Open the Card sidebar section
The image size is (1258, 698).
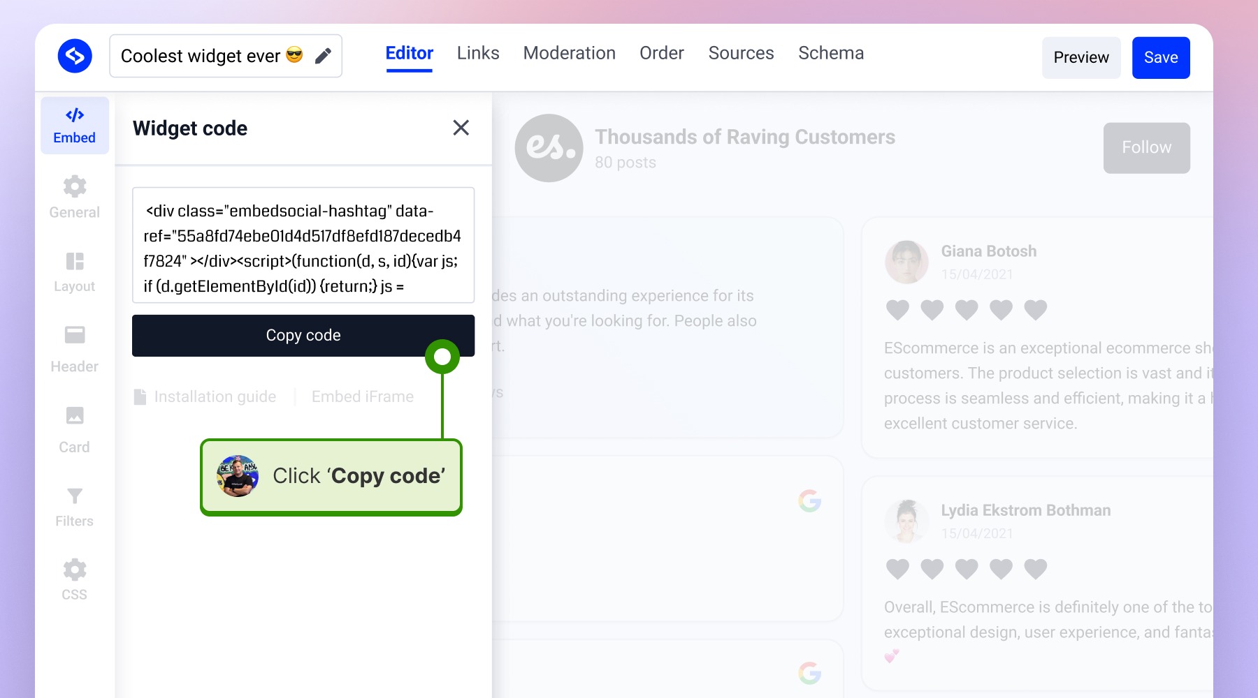tap(75, 430)
